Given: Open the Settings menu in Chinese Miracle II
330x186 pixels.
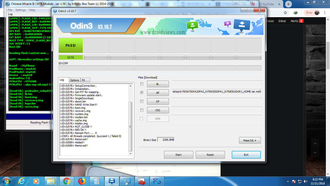Looking at the screenshot, I should 21,10.
